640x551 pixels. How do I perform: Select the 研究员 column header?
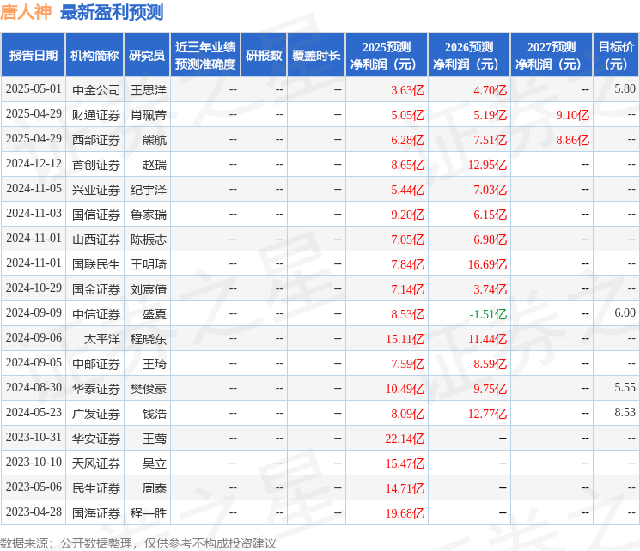(x=147, y=56)
